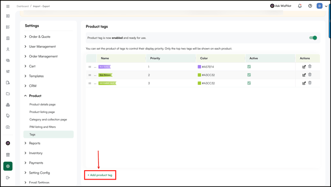Delete the New Release tag
The image size is (331, 187).
(310, 75)
